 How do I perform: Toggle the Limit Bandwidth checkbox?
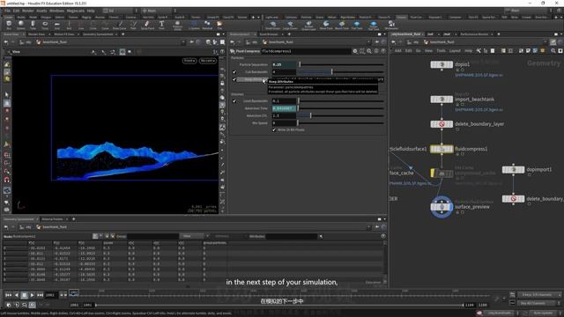point(234,101)
